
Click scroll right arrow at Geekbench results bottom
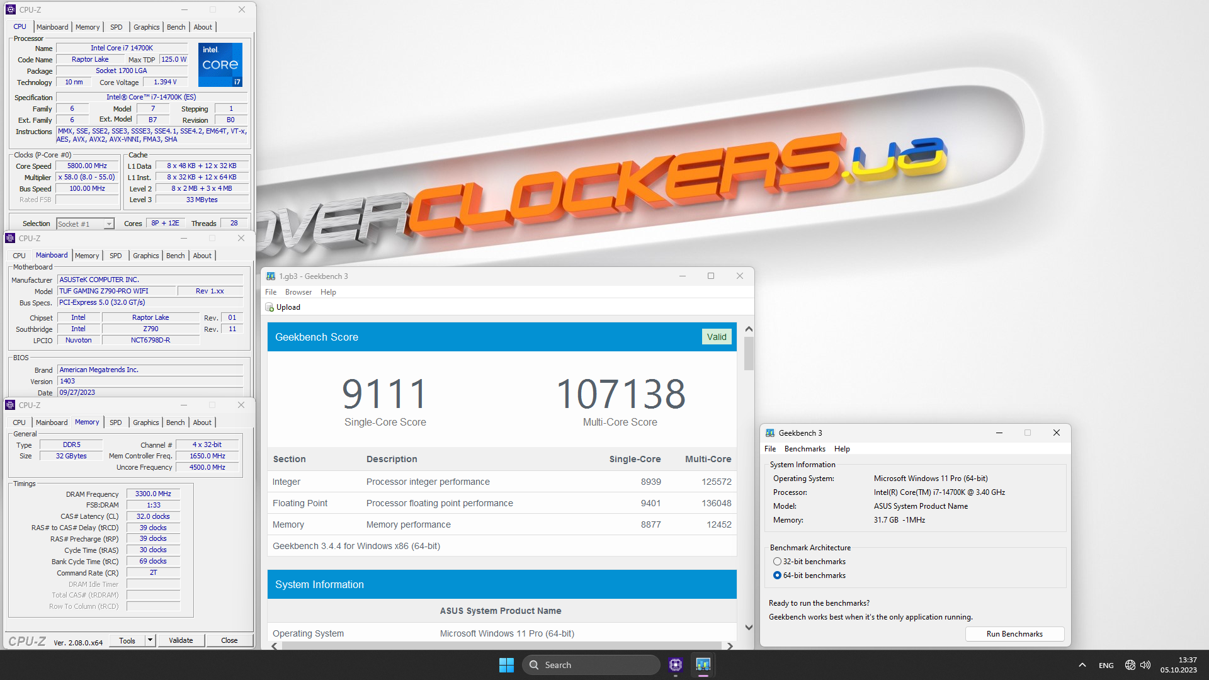(730, 646)
